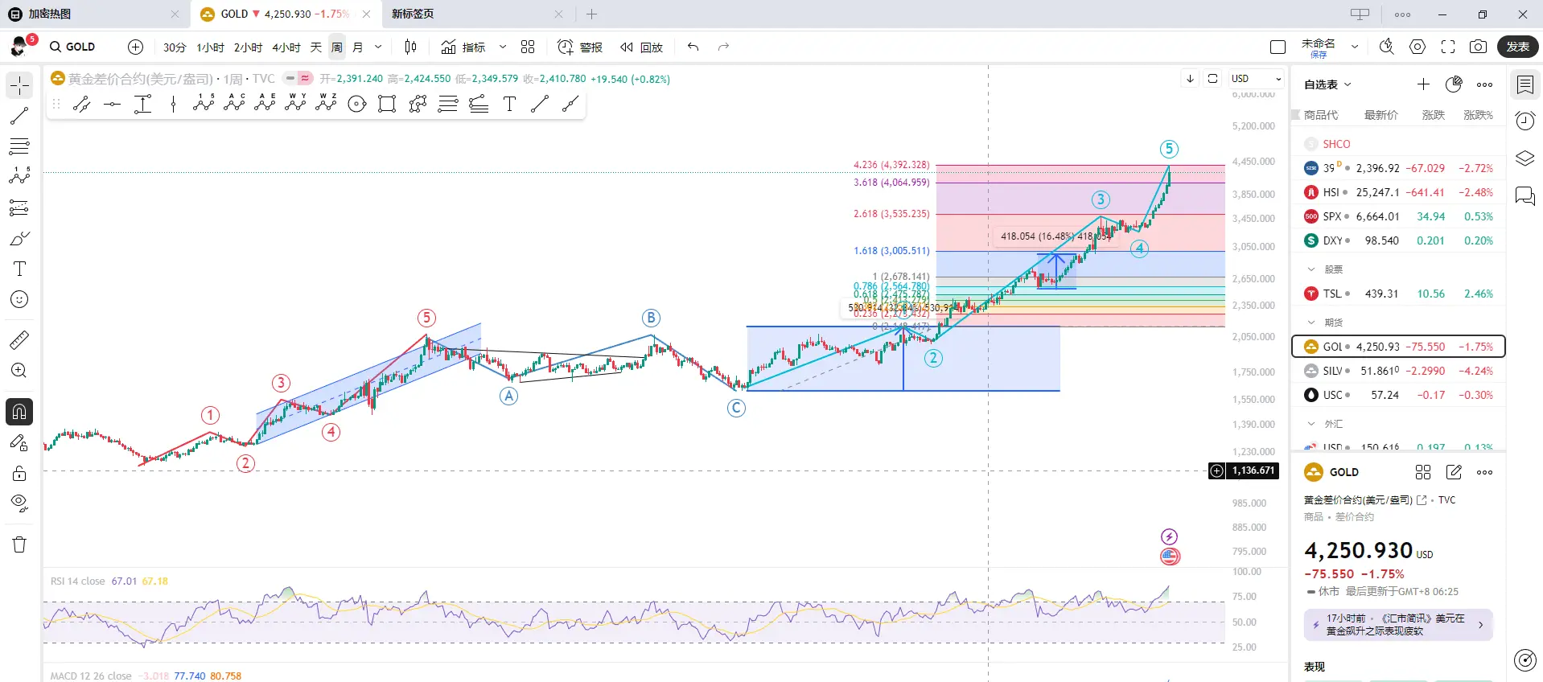The height and width of the screenshot is (682, 1543).
Task: Open the candlestick chart style picker
Action: coord(410,47)
